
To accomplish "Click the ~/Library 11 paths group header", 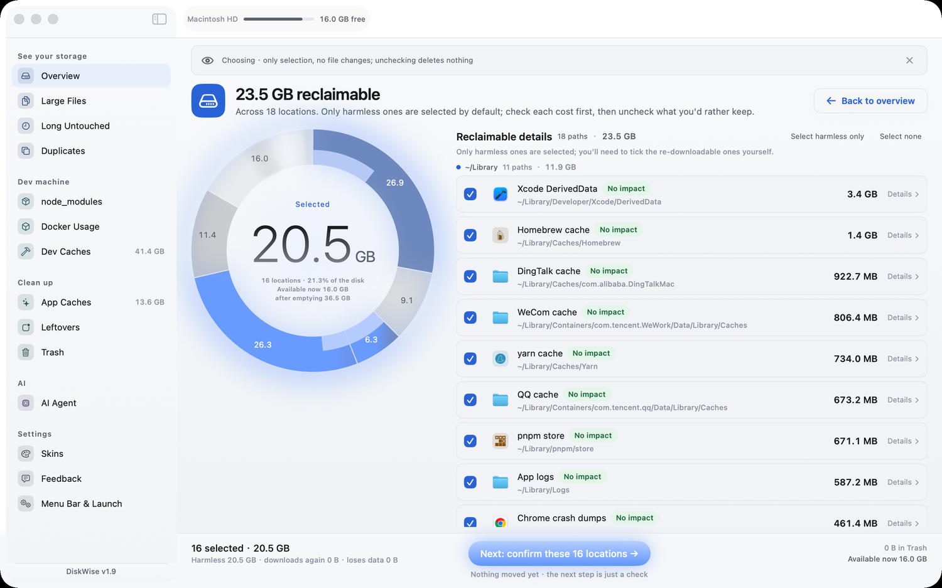I will click(x=516, y=167).
